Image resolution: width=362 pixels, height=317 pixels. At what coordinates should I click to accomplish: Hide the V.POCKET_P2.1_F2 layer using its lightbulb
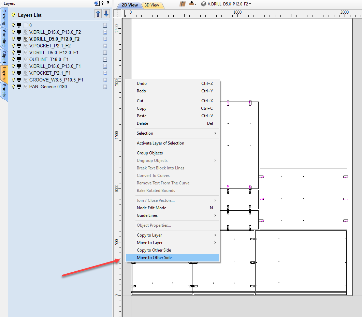coord(13,46)
